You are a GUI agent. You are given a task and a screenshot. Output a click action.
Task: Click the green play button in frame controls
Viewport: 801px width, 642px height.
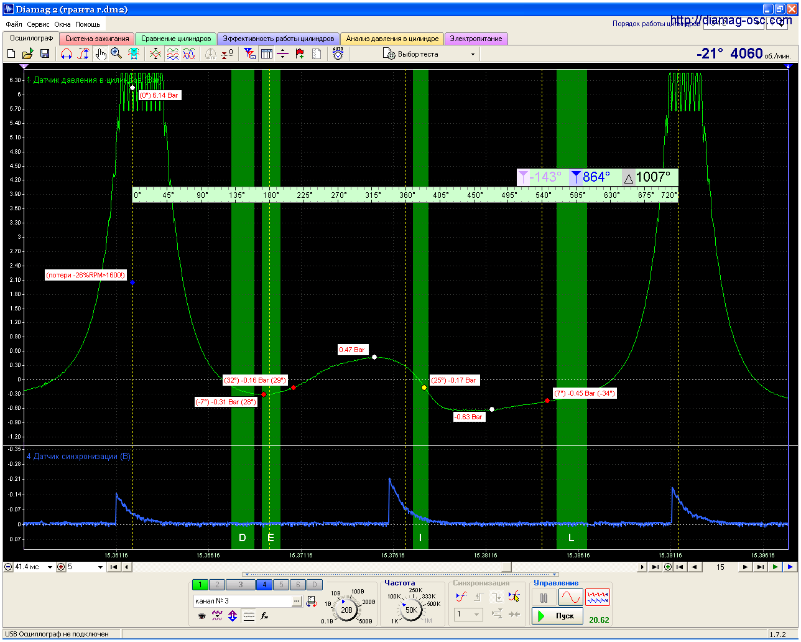775,567
